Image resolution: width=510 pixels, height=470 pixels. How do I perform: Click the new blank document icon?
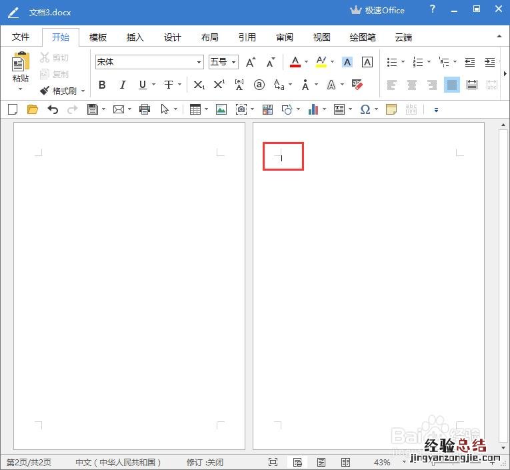coord(12,109)
